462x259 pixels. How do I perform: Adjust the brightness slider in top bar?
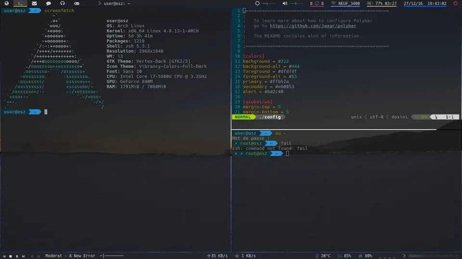click(x=269, y=3)
